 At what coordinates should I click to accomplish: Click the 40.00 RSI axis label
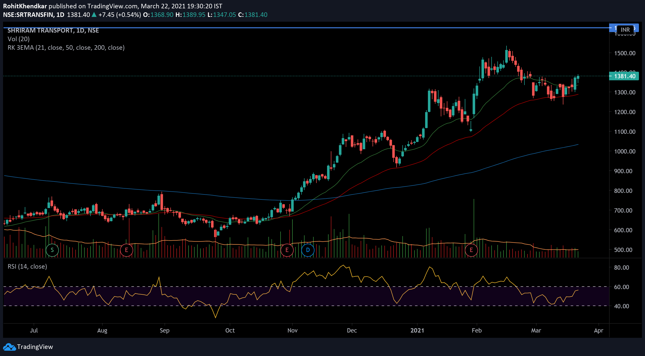(x=621, y=306)
